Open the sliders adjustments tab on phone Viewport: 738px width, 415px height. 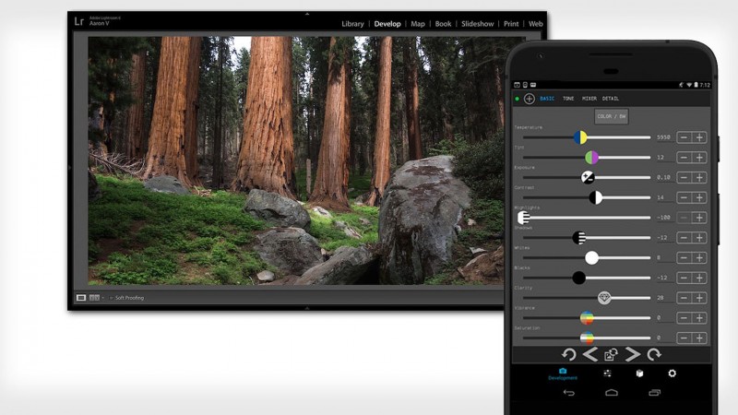click(x=607, y=373)
